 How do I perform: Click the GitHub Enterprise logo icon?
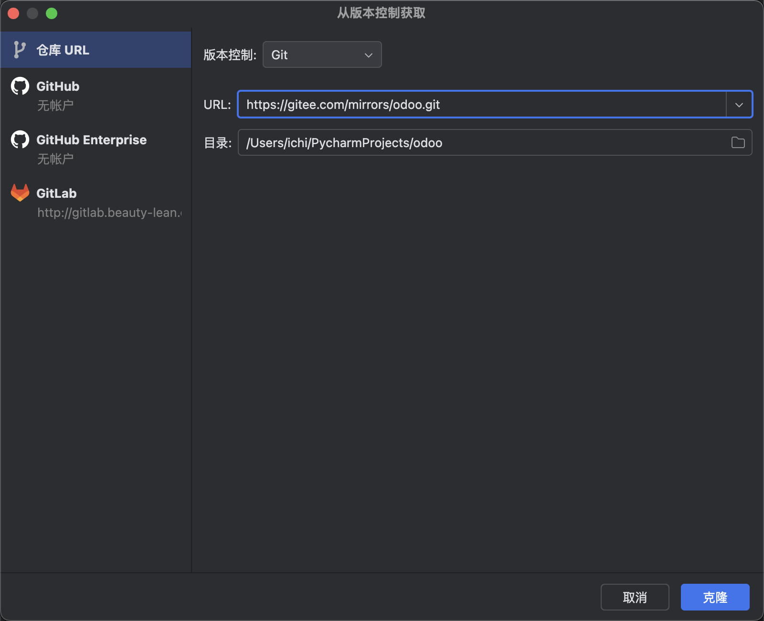[x=20, y=139]
